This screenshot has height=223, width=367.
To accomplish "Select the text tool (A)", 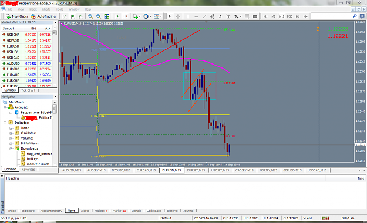I will coord(220,16).
